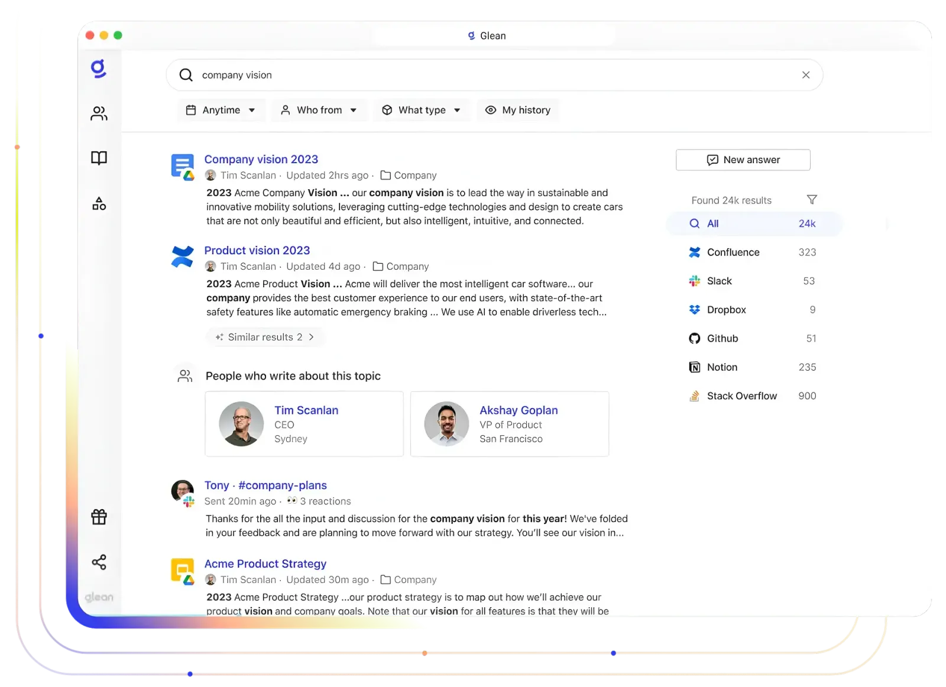
Task: Click the eyes emoji reaction on Tony's message
Action: point(292,501)
